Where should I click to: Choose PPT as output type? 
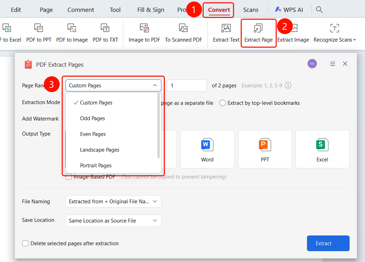tap(265, 149)
